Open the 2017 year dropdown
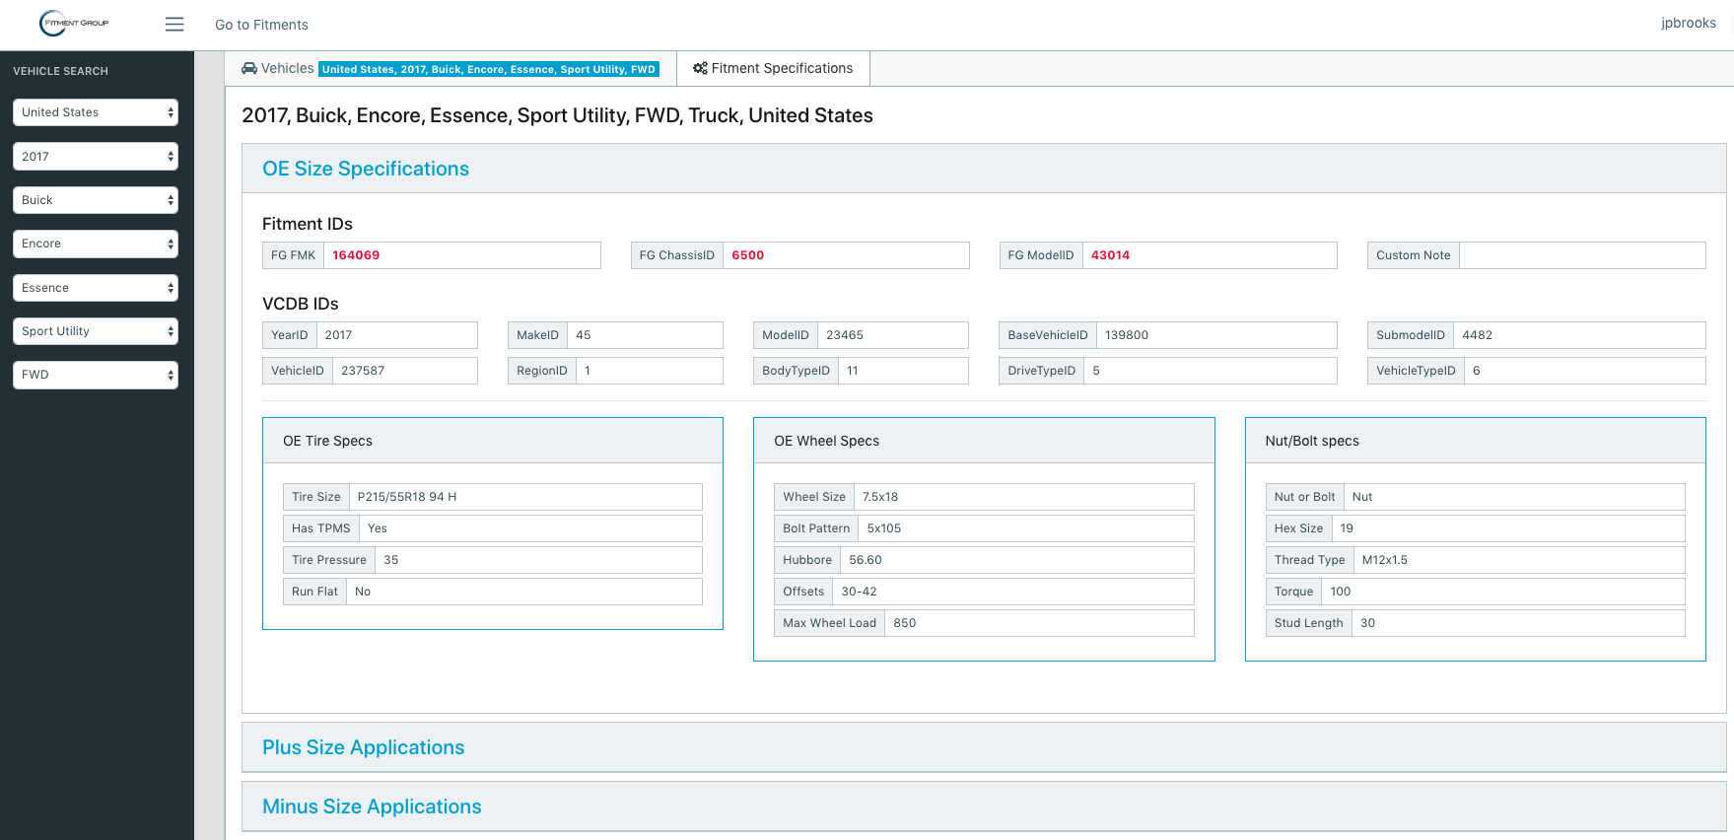 (96, 156)
